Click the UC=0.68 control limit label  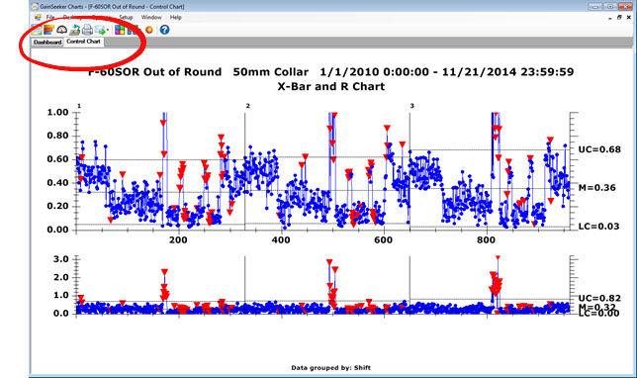pos(599,149)
